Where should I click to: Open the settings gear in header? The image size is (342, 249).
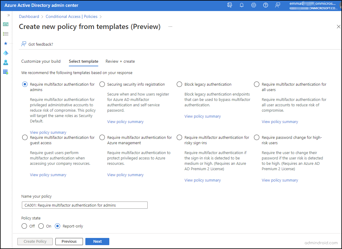pos(254,5)
